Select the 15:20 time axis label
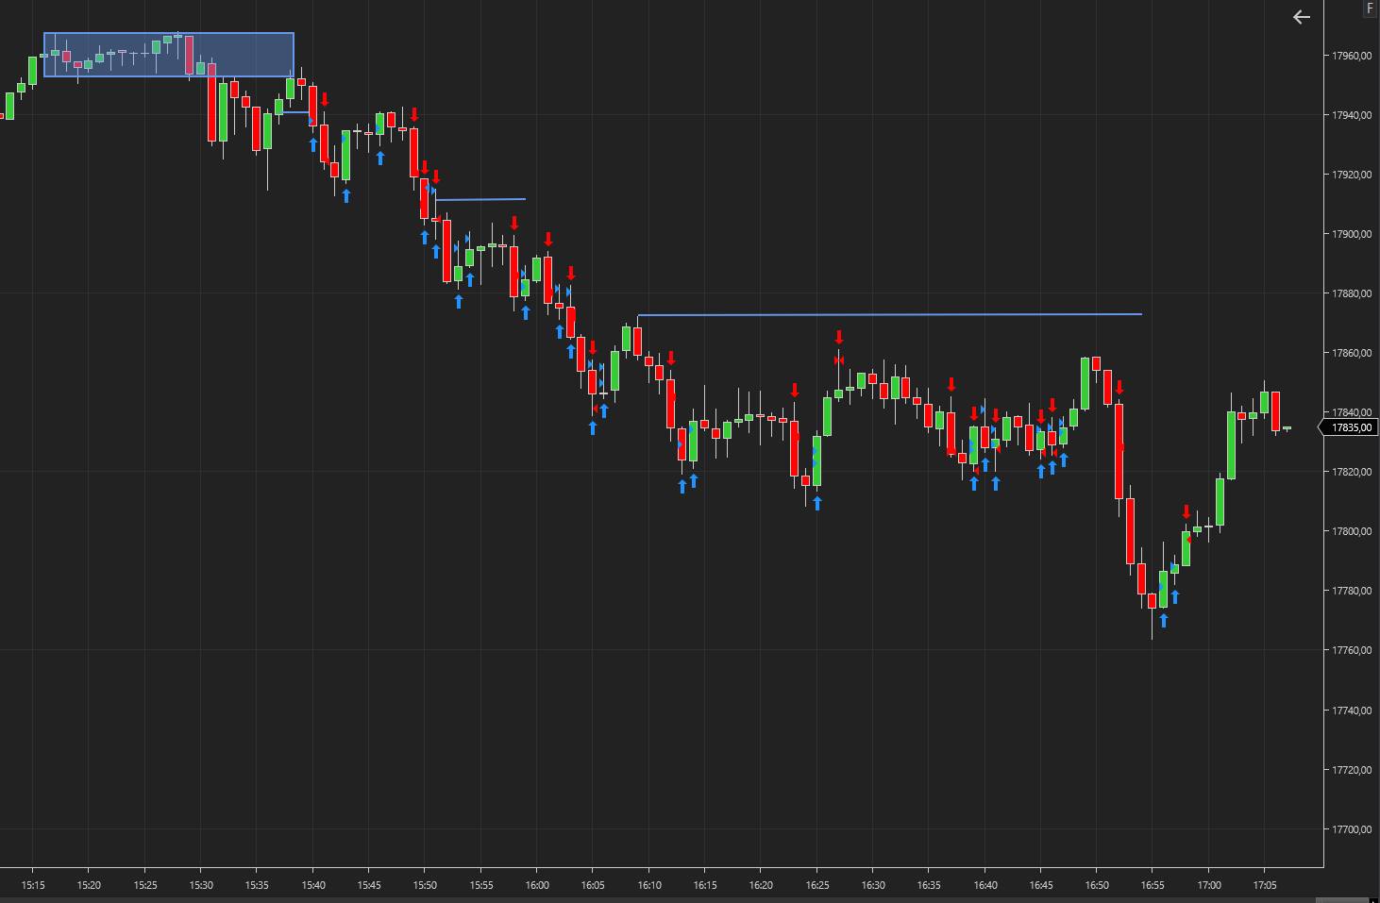Viewport: 1380px width, 903px height. [89, 885]
